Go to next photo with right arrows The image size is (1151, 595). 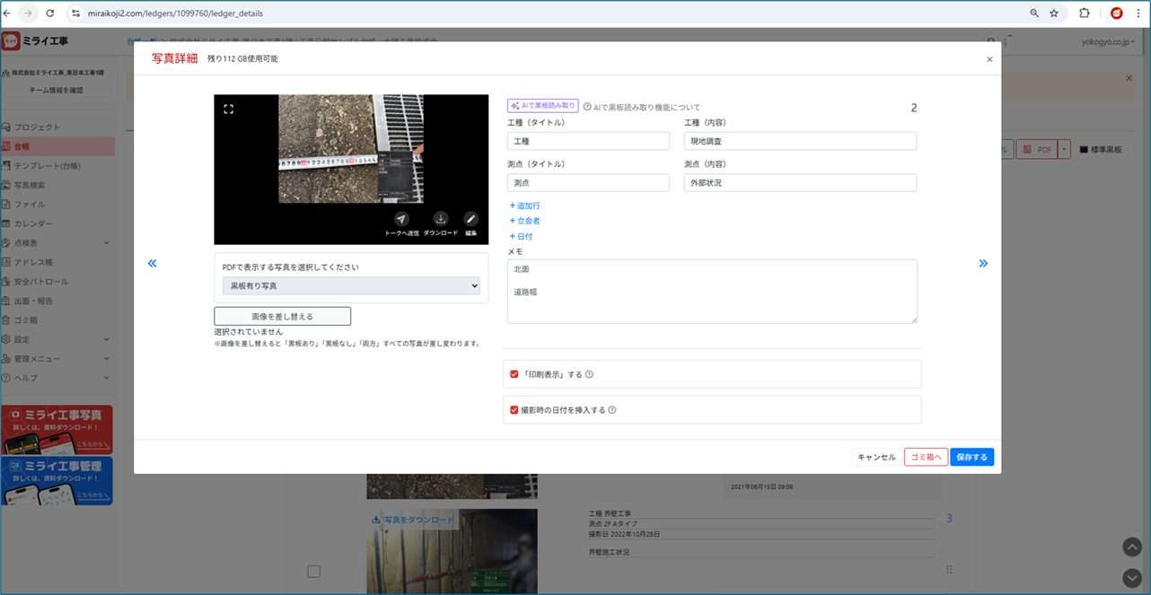(x=983, y=263)
